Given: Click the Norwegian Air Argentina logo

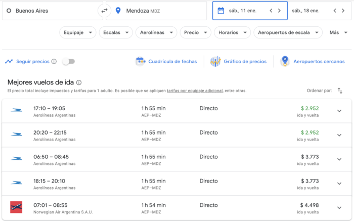Looking at the screenshot, I should 16,207.
